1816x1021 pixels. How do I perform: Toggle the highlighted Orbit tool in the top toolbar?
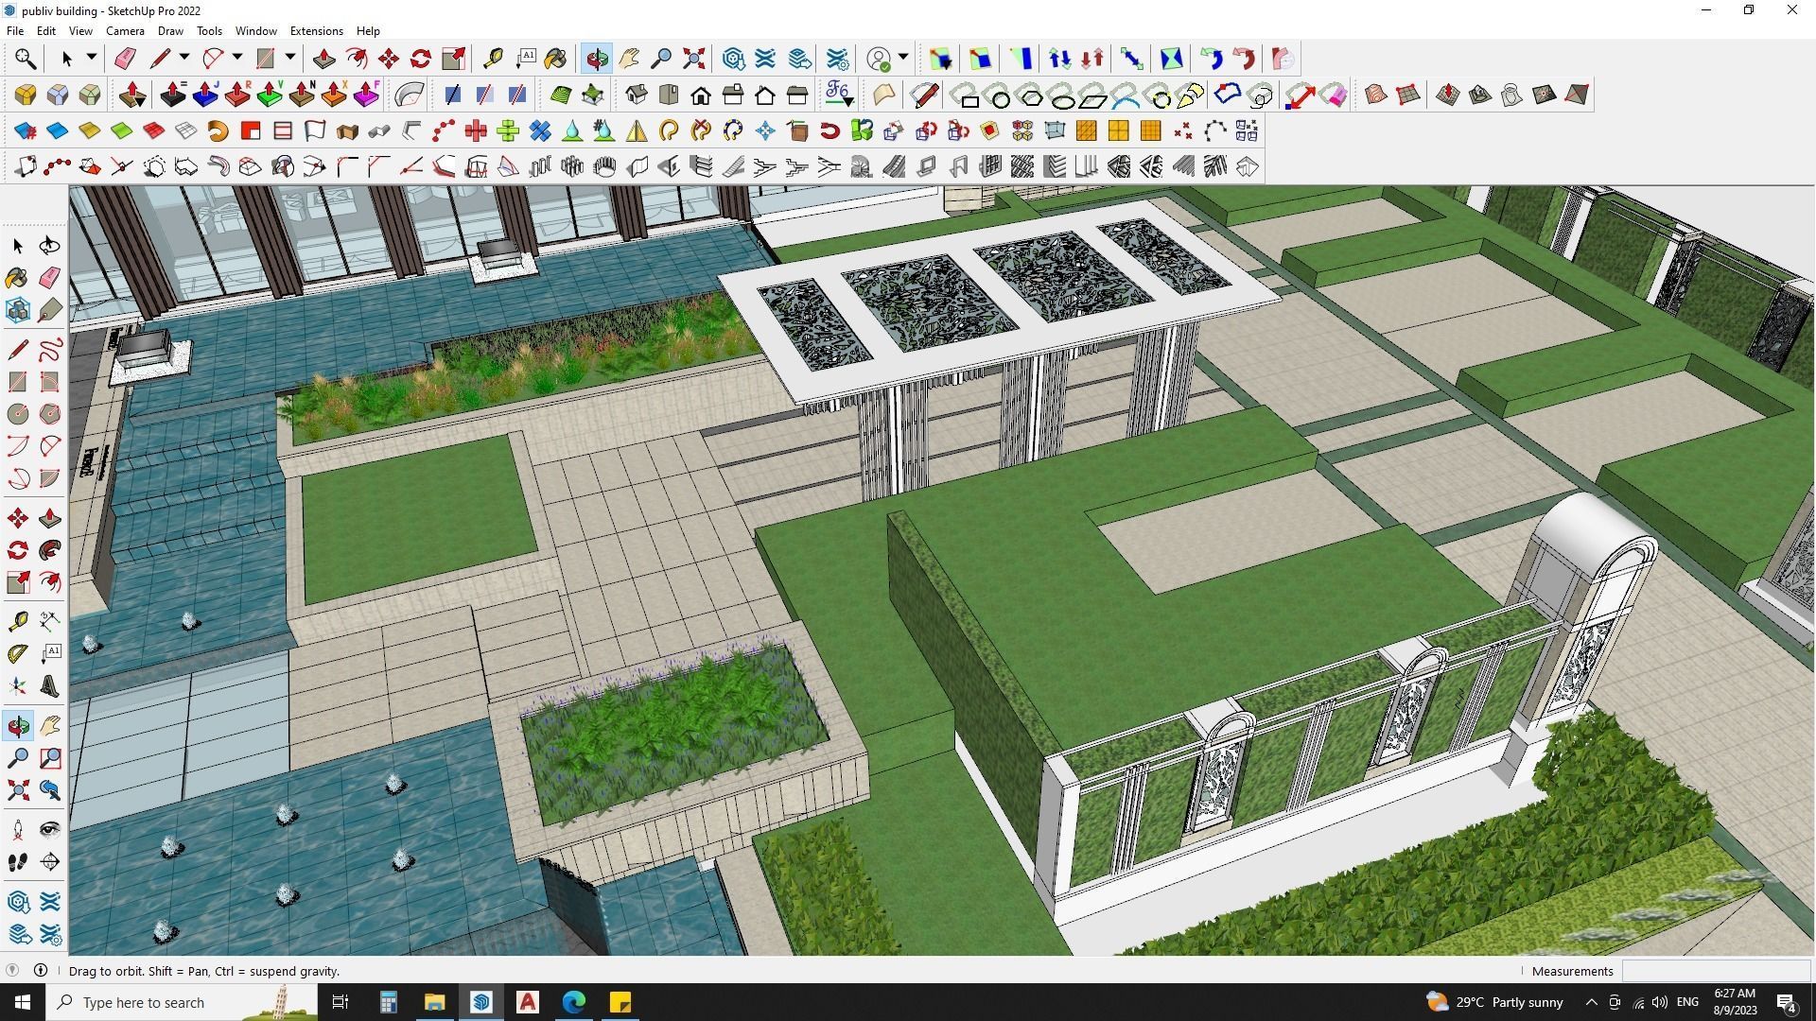597,59
